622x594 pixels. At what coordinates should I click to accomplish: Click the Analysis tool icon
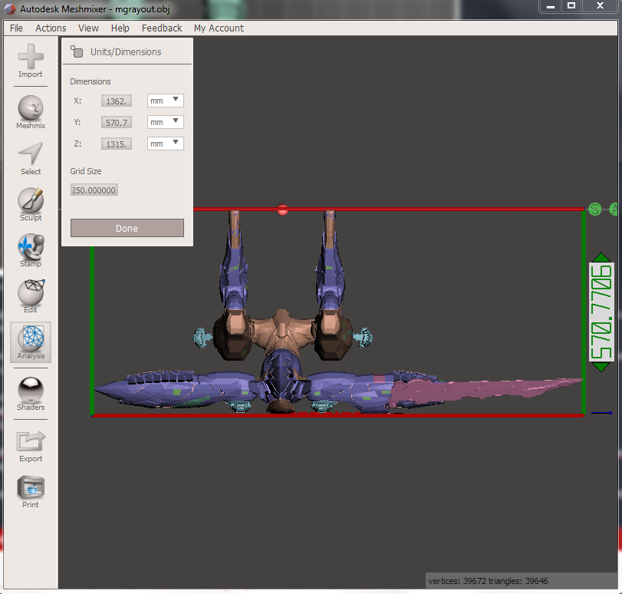pos(31,338)
